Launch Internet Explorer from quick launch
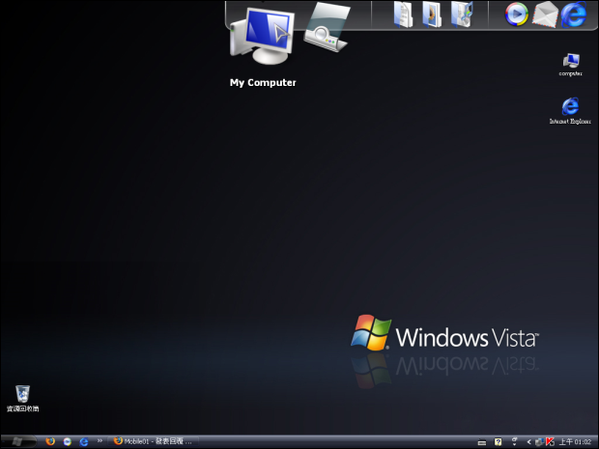The image size is (599, 449). click(x=84, y=441)
